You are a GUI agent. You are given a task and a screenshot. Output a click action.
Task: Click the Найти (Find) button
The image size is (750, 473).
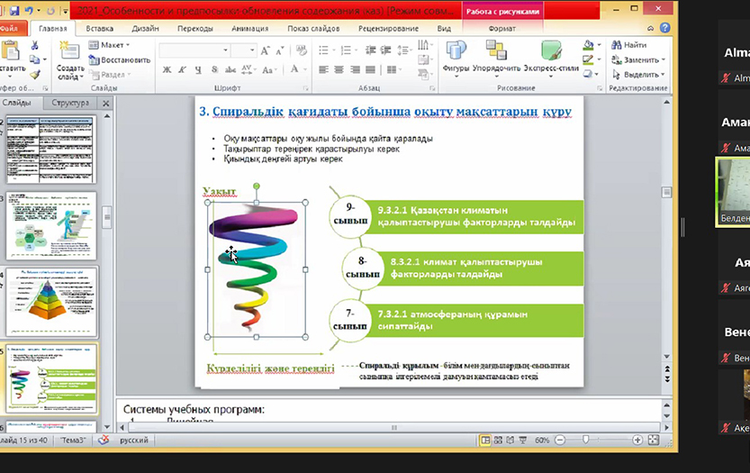click(628, 45)
